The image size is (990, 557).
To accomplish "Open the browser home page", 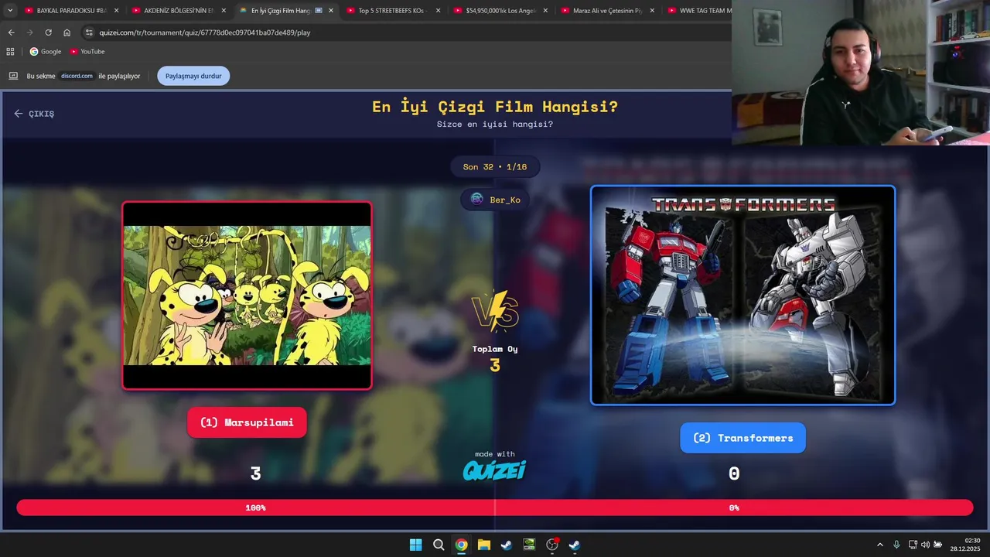I will (67, 32).
